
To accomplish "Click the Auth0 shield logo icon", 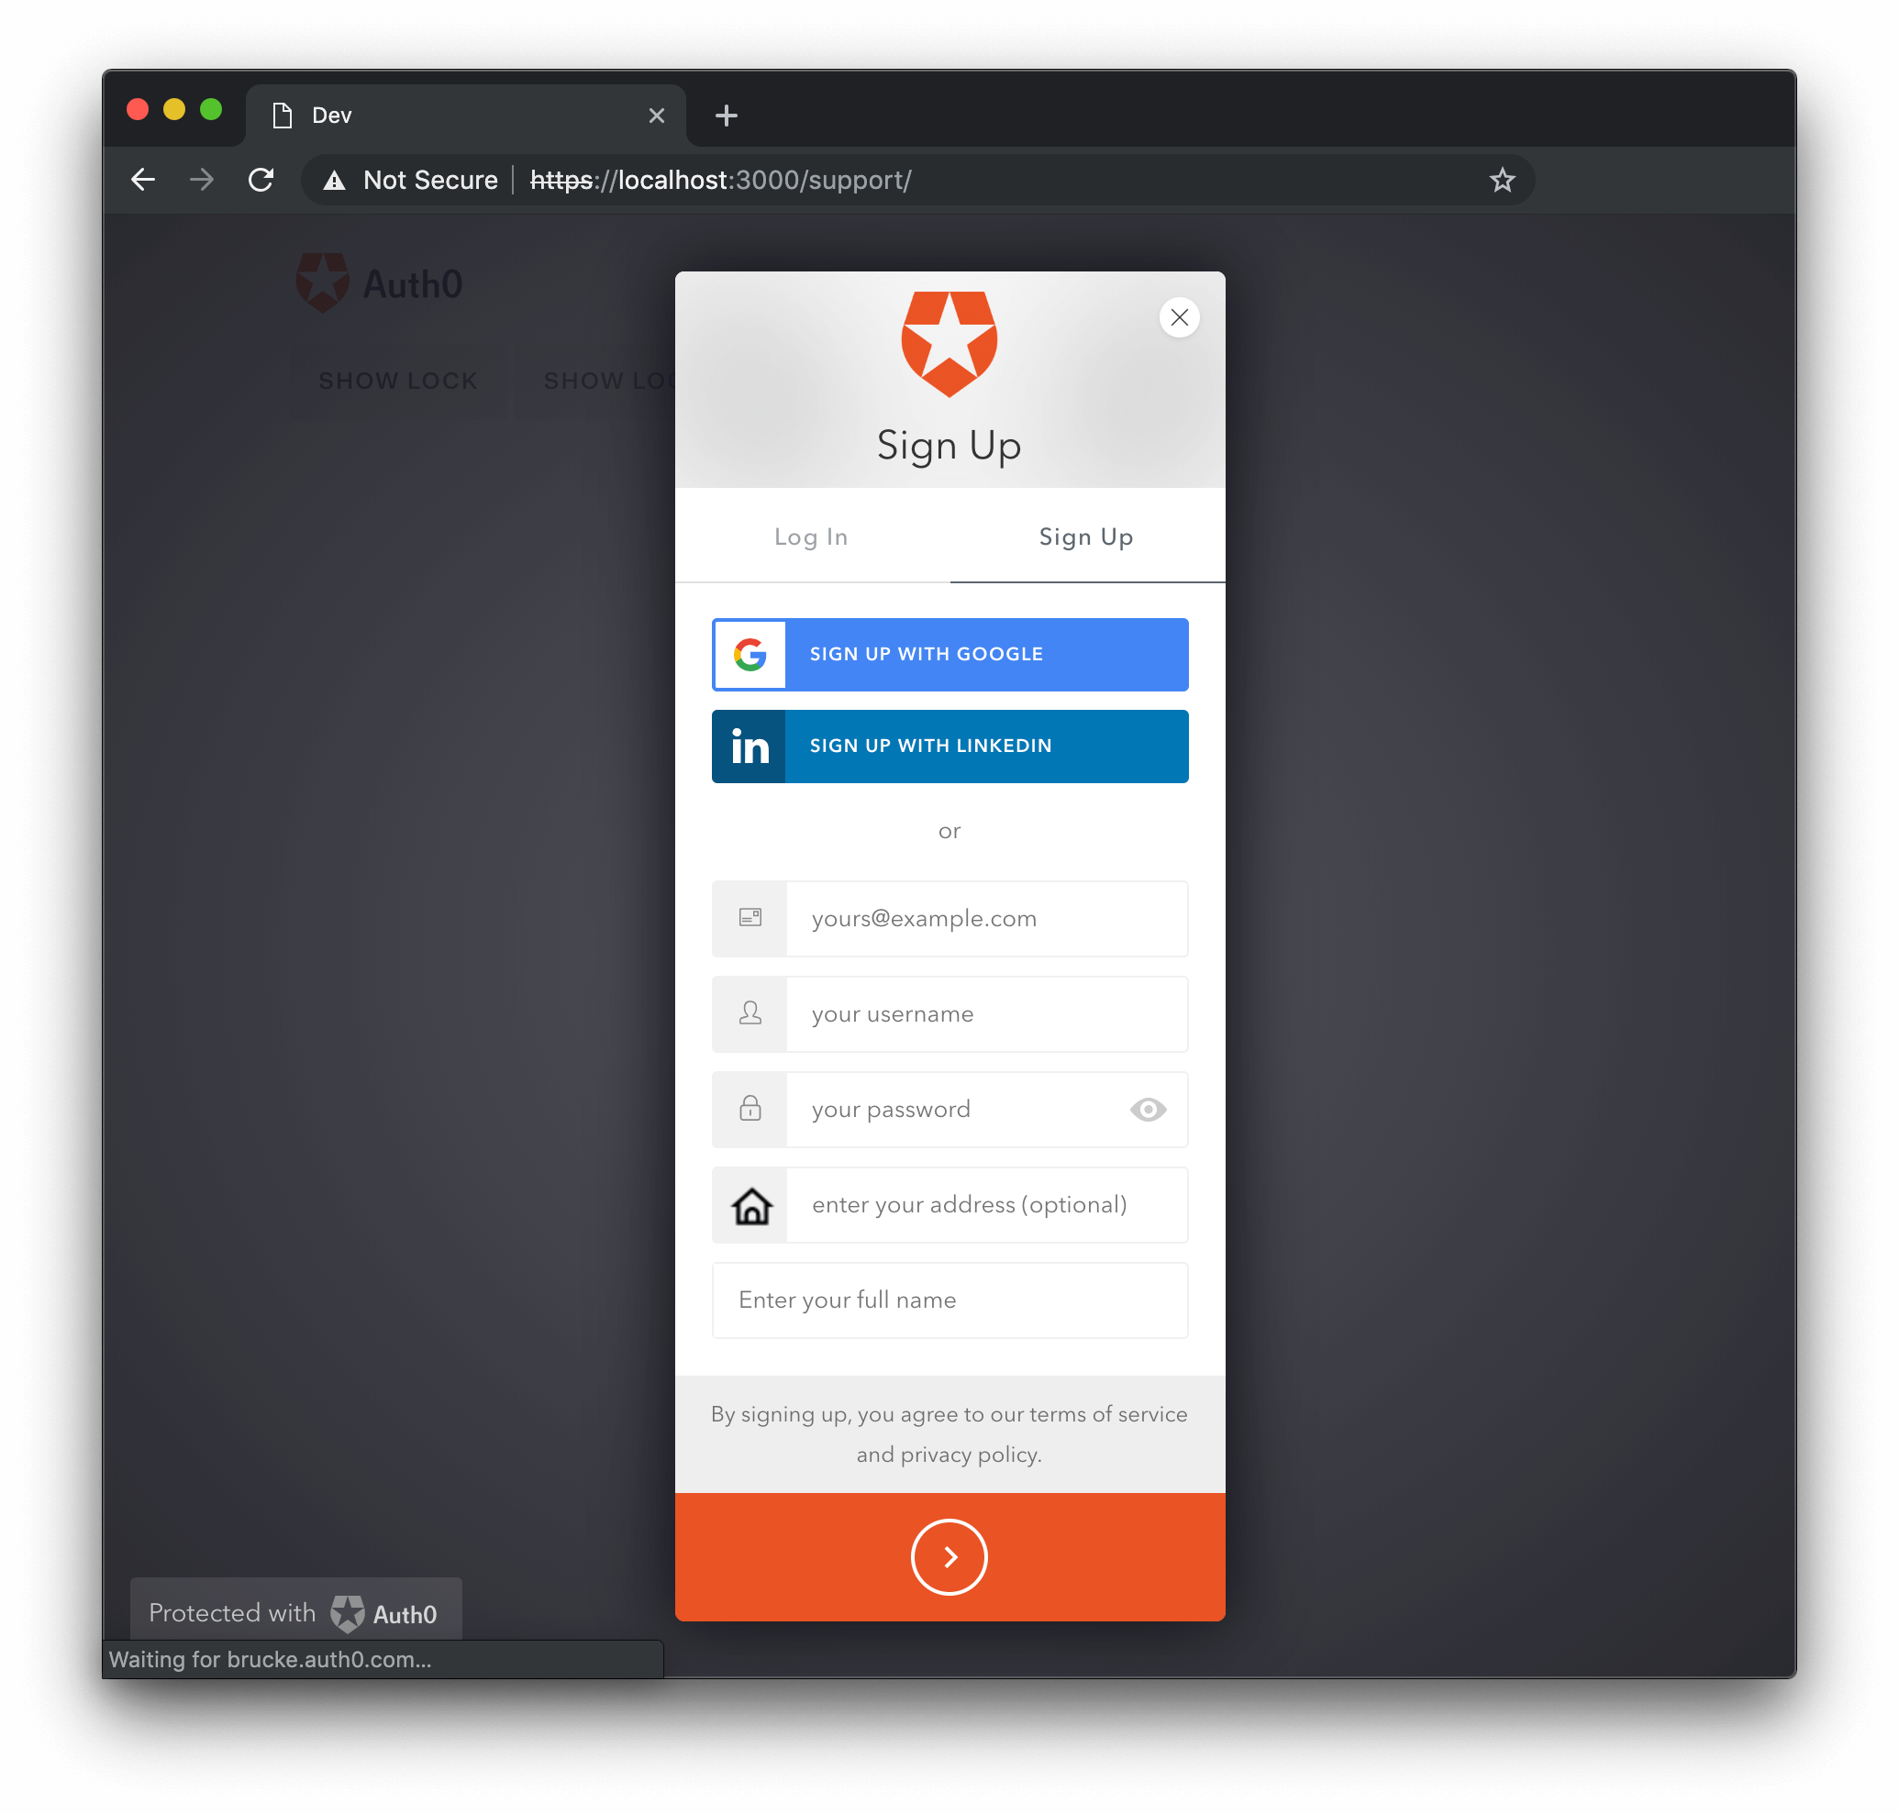I will [948, 346].
